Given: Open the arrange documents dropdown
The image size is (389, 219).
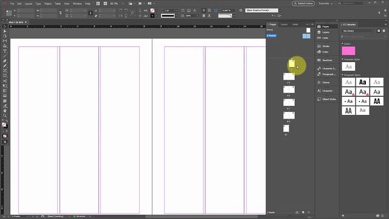Looking at the screenshot, I should click(151, 4).
